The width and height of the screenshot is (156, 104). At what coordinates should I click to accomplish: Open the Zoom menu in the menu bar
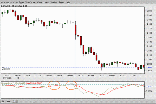point(61,2)
